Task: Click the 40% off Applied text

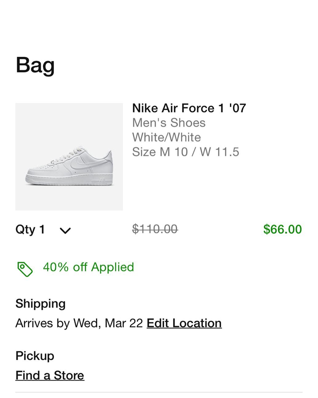Action: (x=88, y=267)
